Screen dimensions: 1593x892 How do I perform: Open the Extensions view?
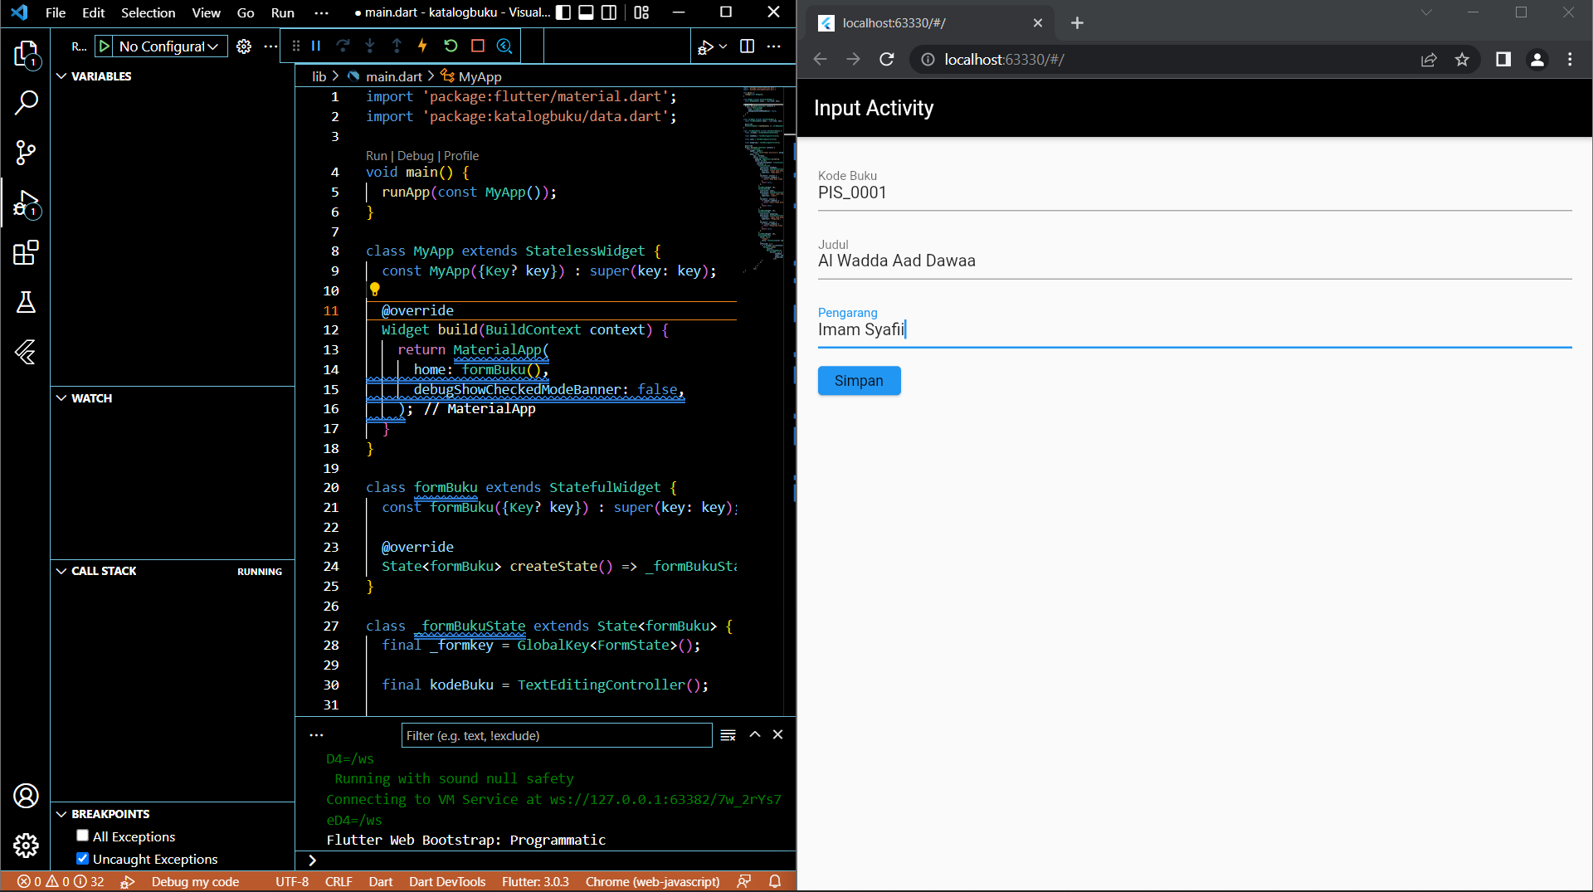26,253
